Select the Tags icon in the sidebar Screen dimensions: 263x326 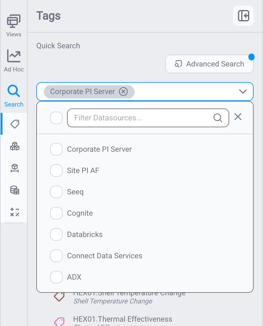point(15,124)
